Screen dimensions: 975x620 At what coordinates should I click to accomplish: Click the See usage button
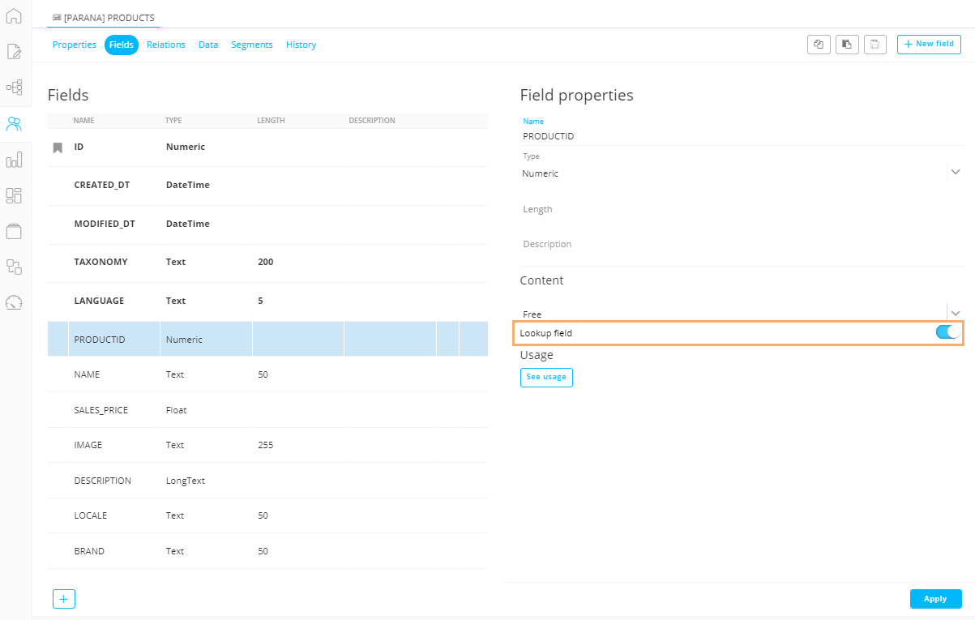coord(546,377)
